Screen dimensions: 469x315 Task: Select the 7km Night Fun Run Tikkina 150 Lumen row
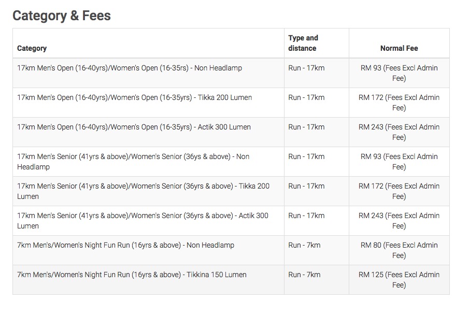coord(231,280)
